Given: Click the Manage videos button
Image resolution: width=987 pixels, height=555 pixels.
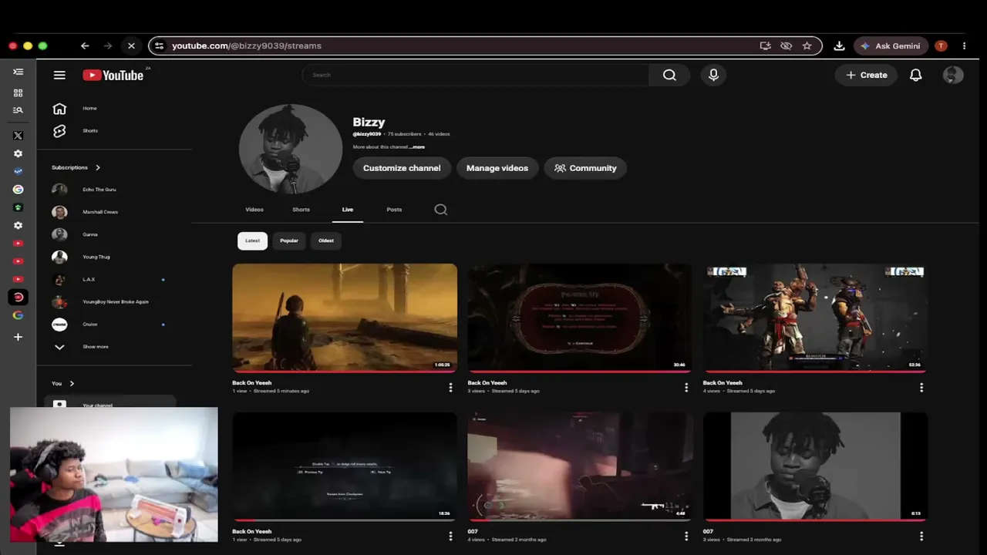Looking at the screenshot, I should pos(497,168).
